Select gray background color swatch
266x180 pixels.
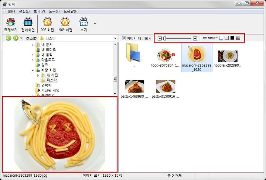pos(226,38)
